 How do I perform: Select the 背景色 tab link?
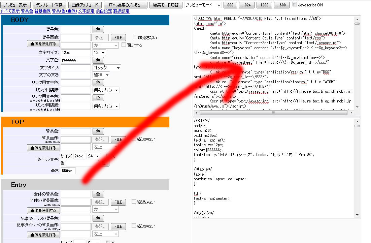pyautogui.click(x=27, y=11)
